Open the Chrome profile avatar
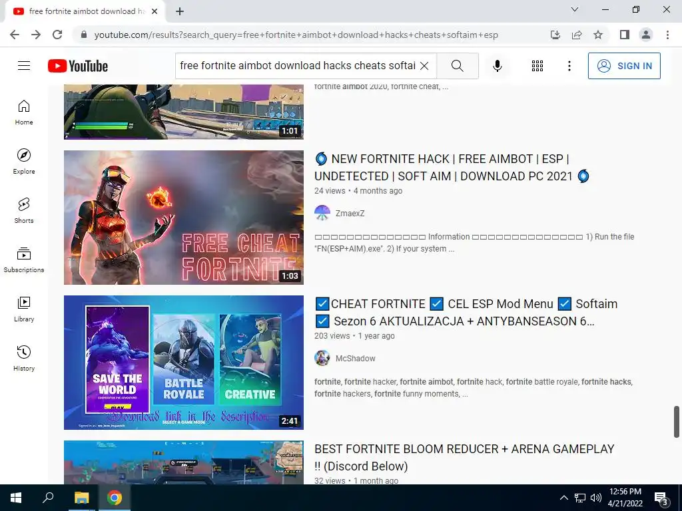The height and width of the screenshot is (511, 682). 646,35
